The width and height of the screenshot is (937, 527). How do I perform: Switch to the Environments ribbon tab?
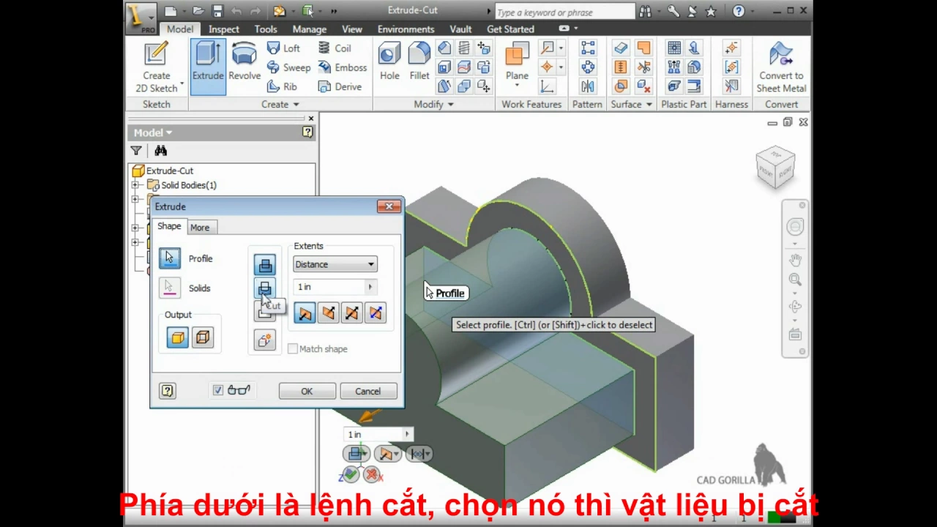(x=406, y=29)
